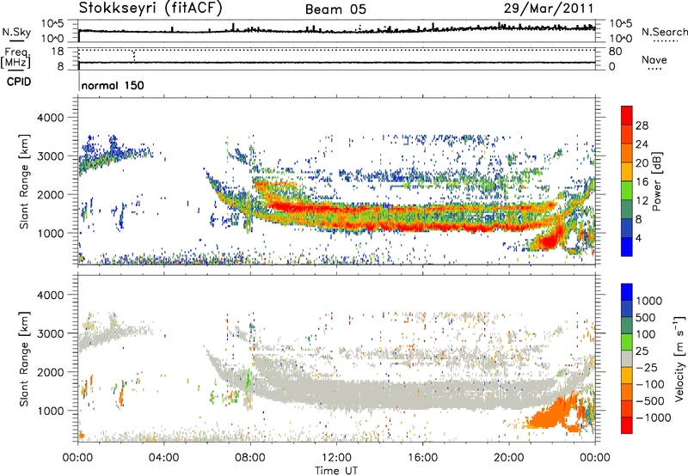The height and width of the screenshot is (476, 688).
Task: Click the 500 label on the velocity colorbar
Action: 646,317
